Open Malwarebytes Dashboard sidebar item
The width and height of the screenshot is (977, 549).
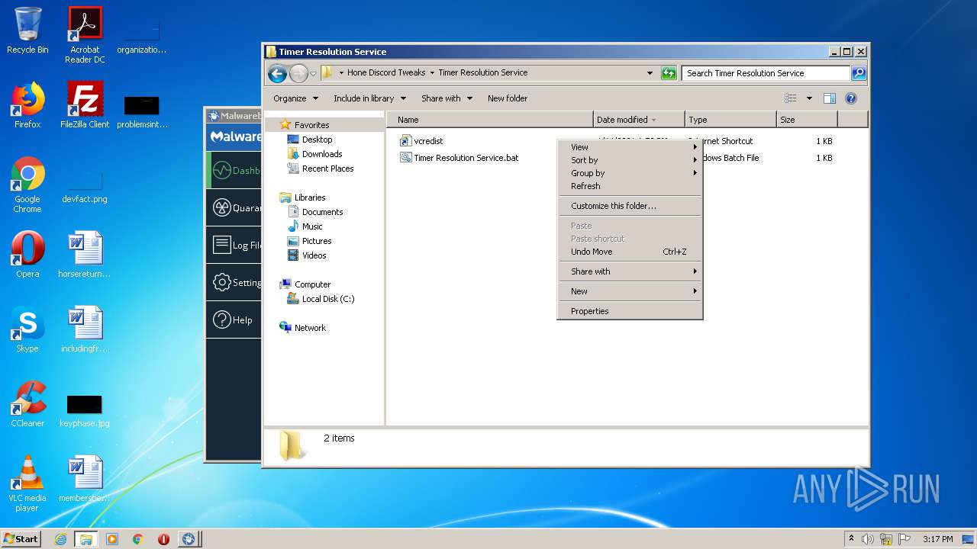click(234, 171)
